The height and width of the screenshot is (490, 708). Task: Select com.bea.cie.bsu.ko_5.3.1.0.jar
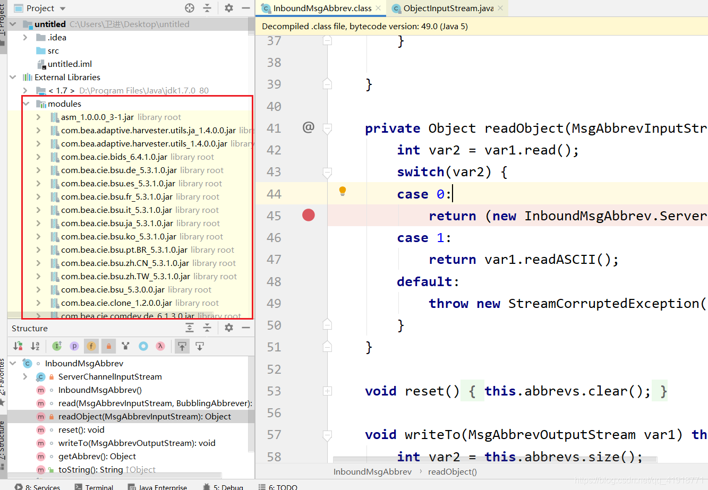point(118,236)
